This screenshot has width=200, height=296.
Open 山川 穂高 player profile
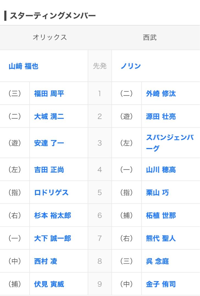coord(161,170)
